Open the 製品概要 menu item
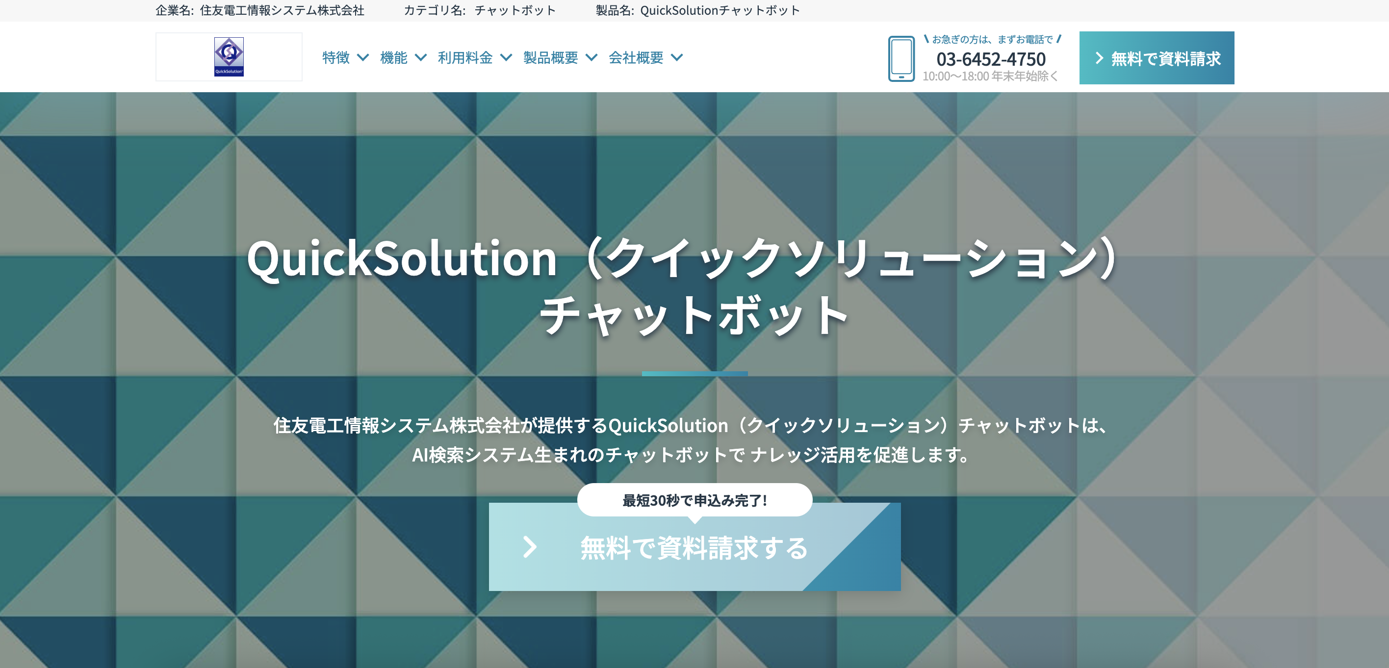1389x668 pixels. (550, 57)
